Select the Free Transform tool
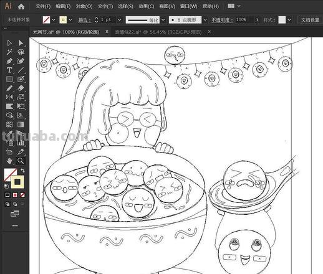This screenshot has width=323, height=274. point(21,106)
